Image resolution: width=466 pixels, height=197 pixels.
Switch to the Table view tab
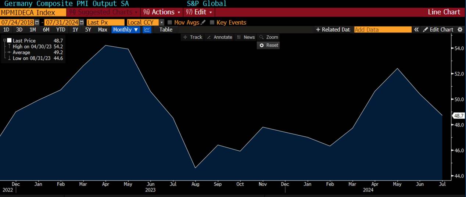166,30
